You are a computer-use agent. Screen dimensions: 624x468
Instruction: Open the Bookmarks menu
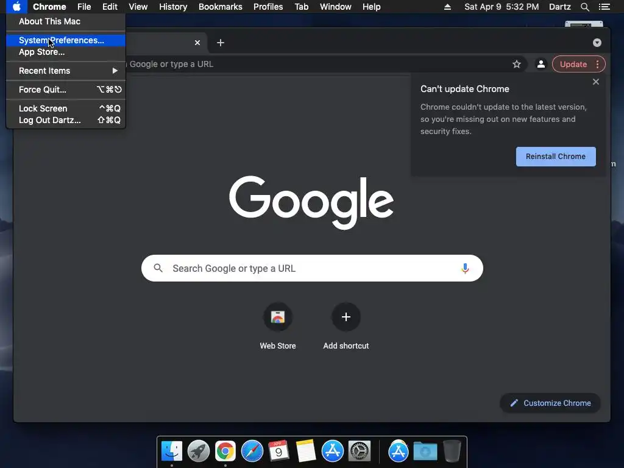[221, 7]
